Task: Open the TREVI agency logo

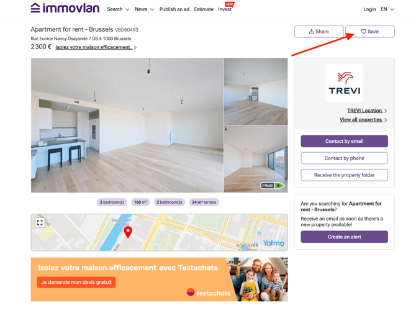Action: [x=345, y=83]
